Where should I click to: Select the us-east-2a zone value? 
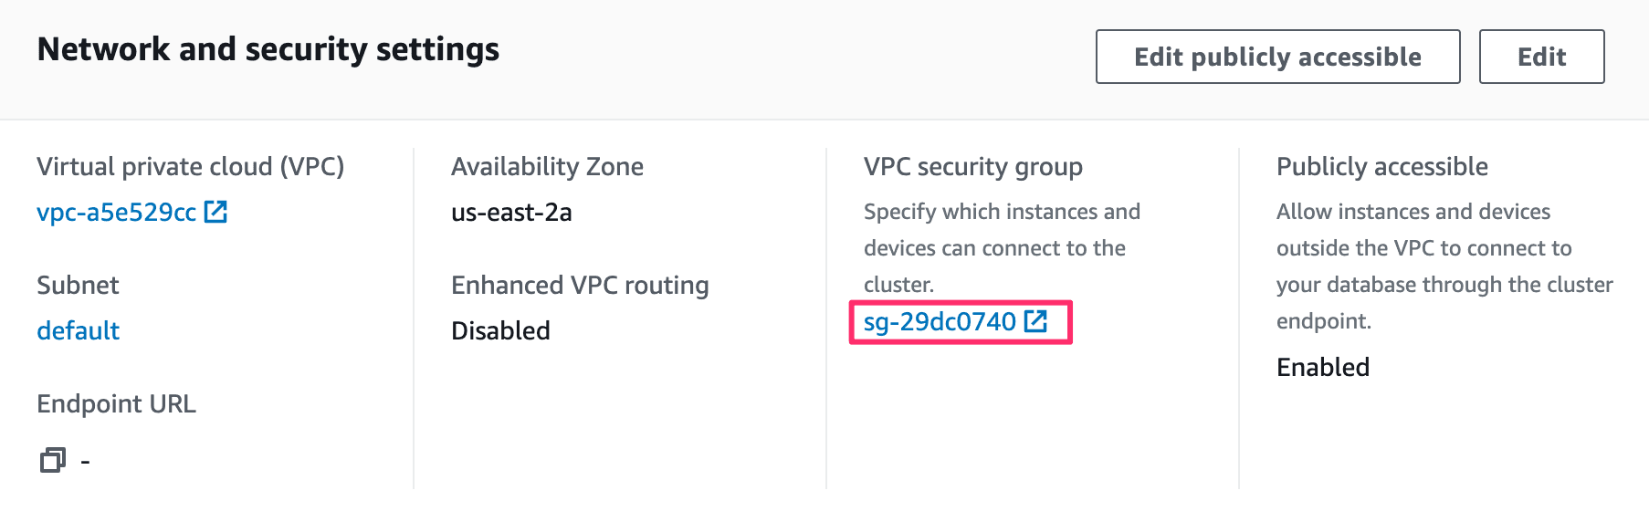point(511,212)
